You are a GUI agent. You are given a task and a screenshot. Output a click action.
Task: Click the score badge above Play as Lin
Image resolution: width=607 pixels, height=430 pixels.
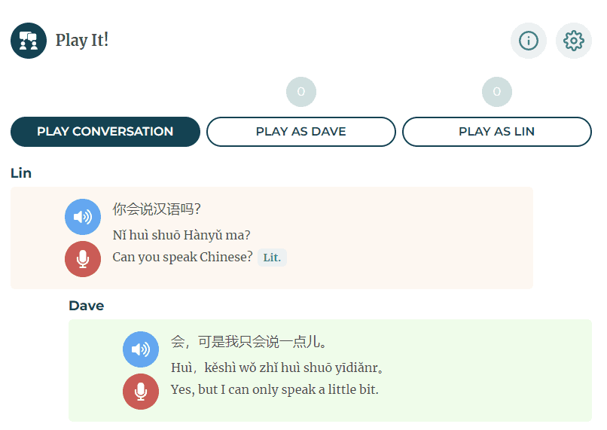(497, 92)
